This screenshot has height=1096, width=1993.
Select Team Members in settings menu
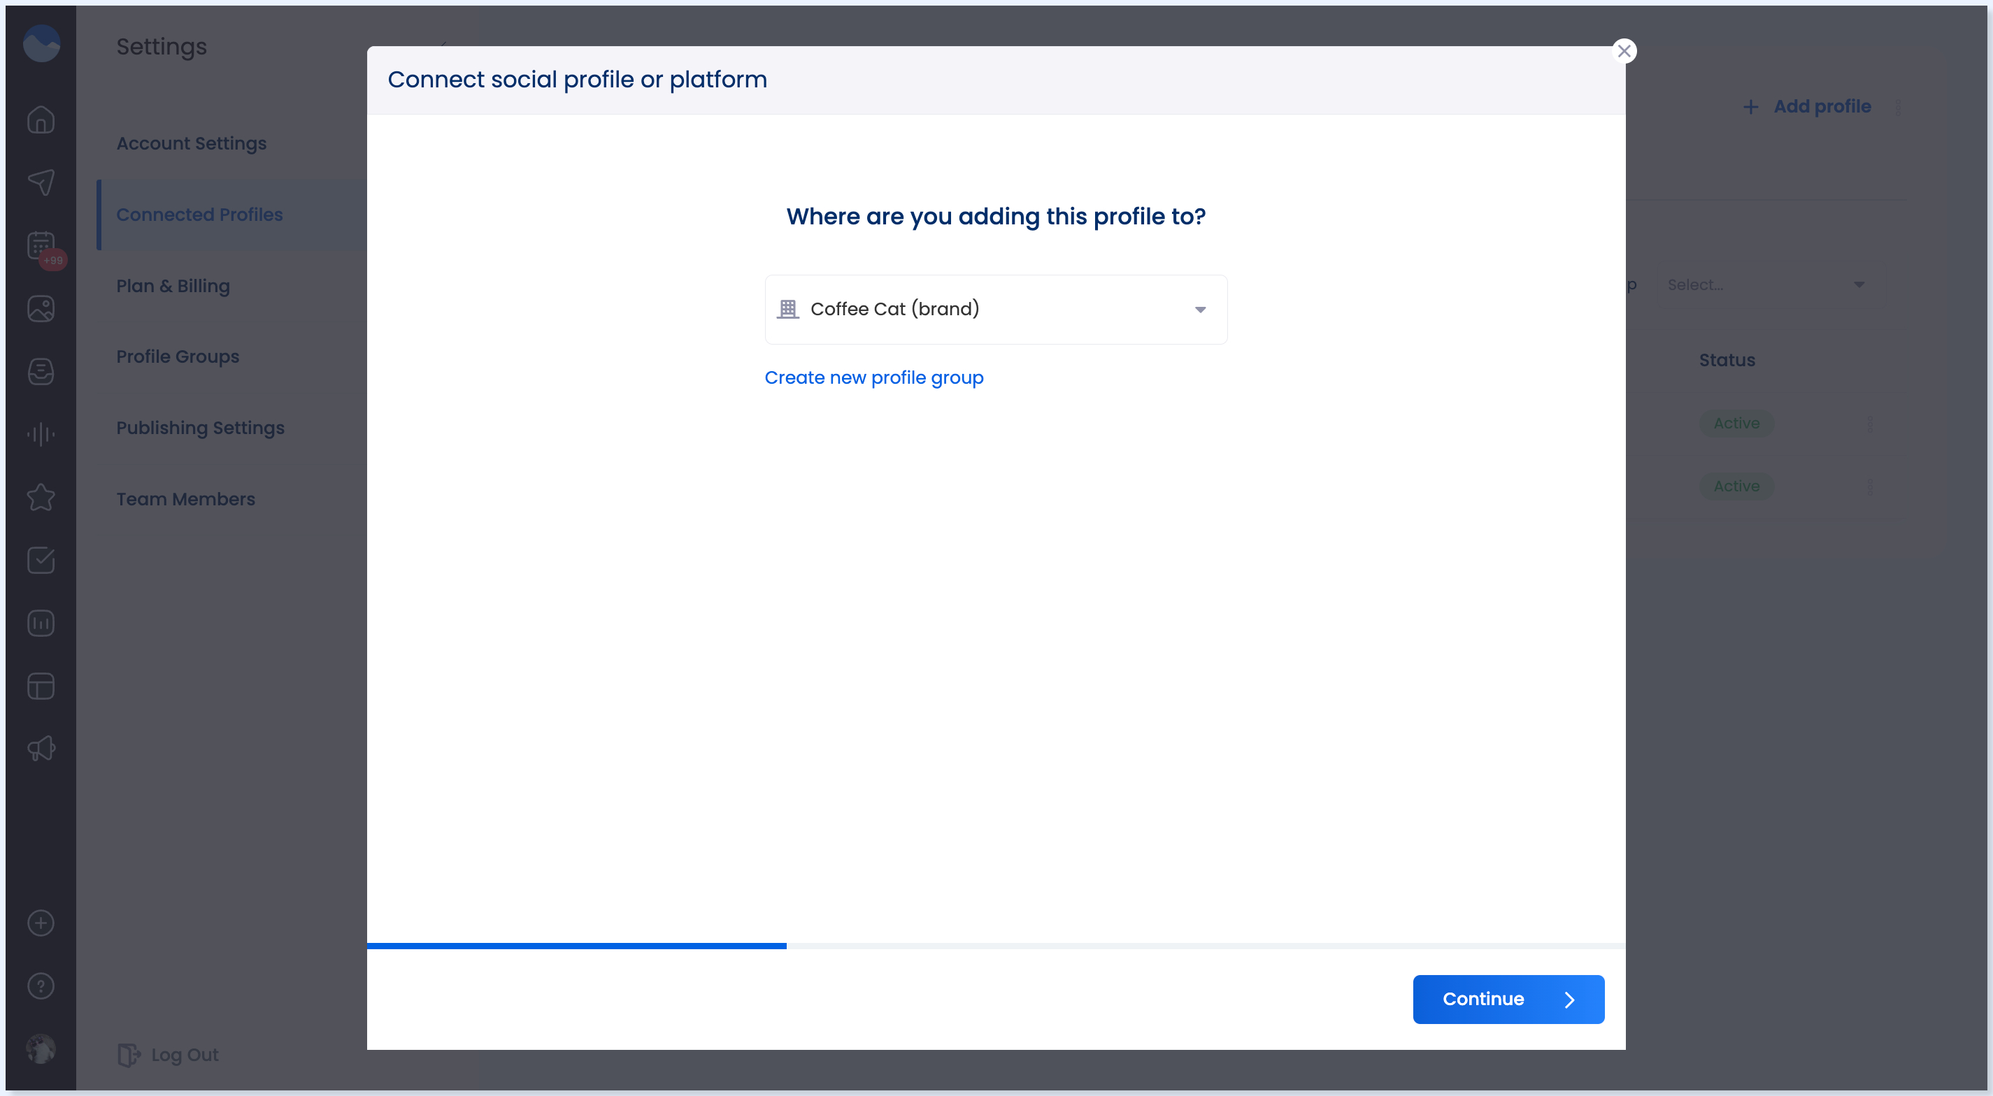[x=186, y=499]
